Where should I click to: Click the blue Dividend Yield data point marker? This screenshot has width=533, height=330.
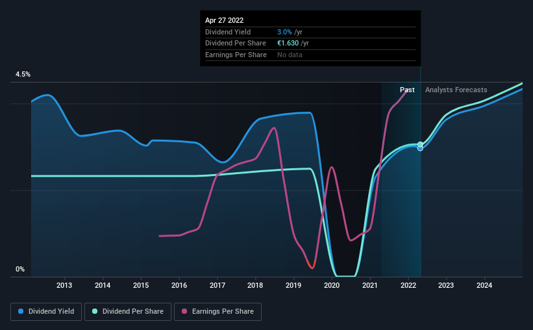point(420,149)
